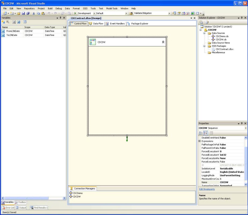Click the Open File folder icon
248x215 pixels.
[x=19, y=13]
